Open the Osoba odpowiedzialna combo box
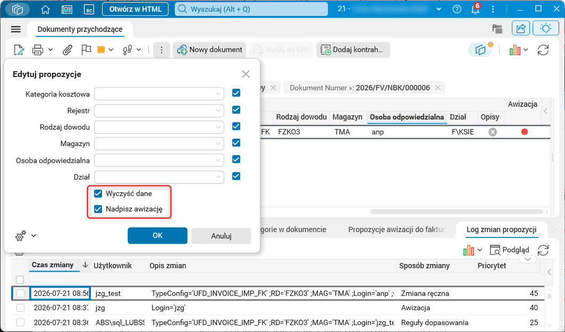This screenshot has width=565, height=332. pyautogui.click(x=159, y=160)
